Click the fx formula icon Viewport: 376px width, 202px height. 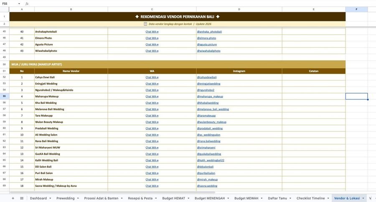point(27,4)
